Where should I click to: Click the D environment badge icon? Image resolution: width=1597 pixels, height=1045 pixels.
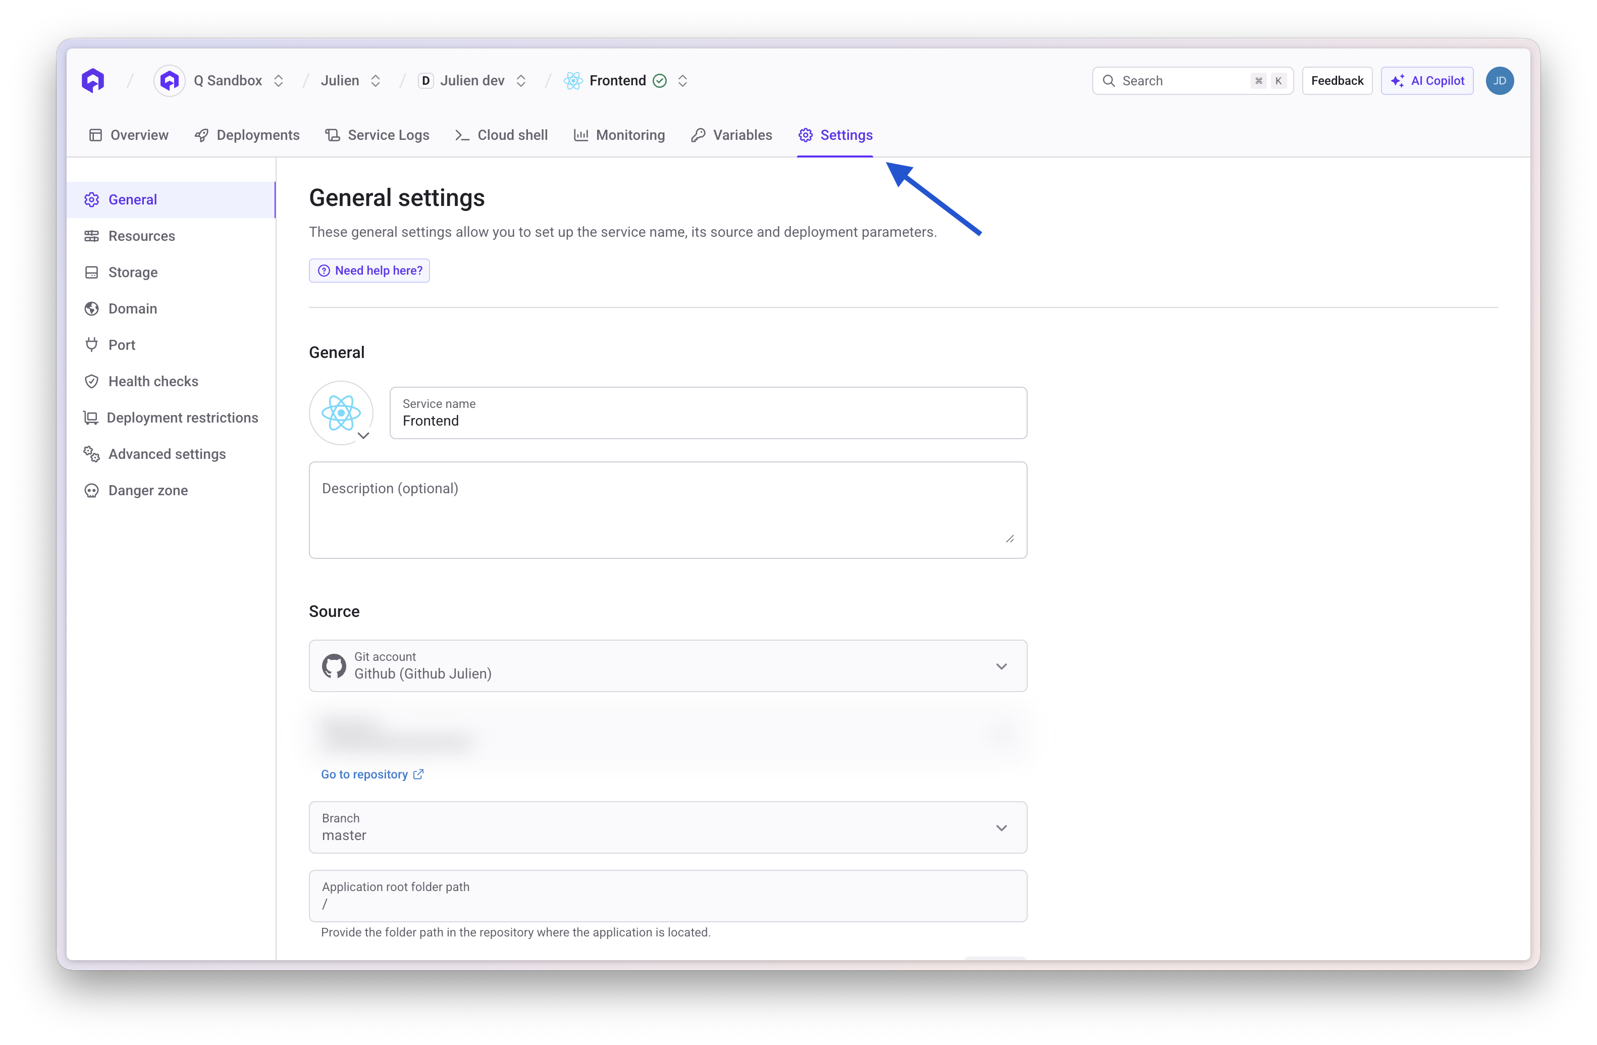pos(425,81)
